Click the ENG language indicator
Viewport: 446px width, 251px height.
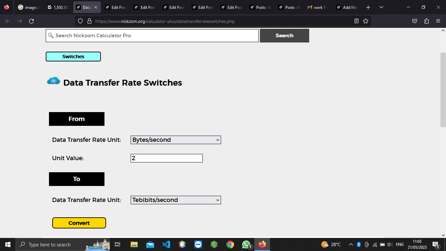click(x=400, y=244)
